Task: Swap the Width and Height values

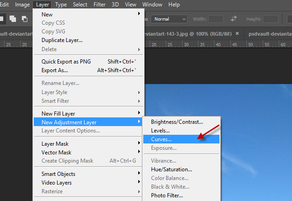Action: tap(234, 19)
